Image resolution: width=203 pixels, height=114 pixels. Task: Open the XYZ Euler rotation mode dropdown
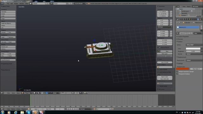(x=165, y=27)
